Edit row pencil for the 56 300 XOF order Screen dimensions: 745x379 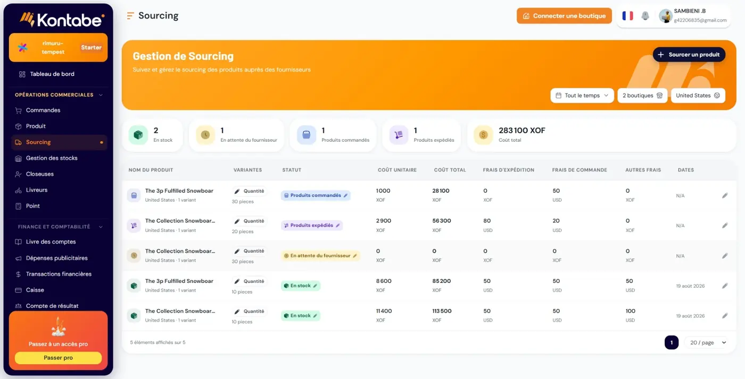click(725, 226)
